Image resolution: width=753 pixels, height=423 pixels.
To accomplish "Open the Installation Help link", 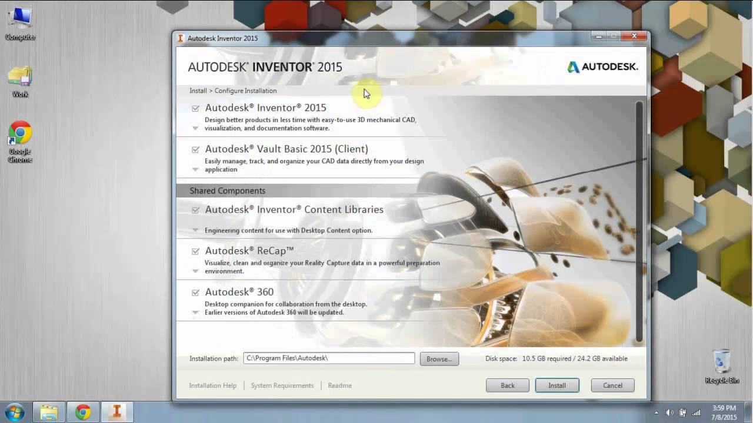I will click(212, 385).
